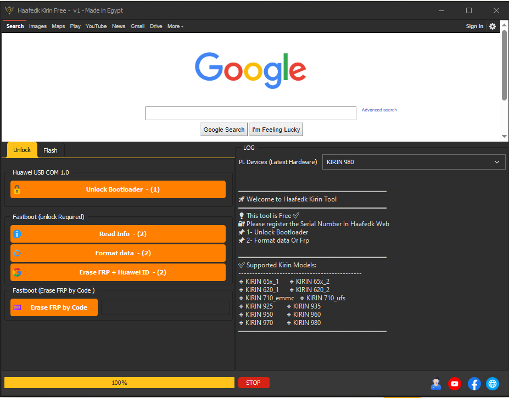Click the scrollbar down arrow in browser pane
Image resolution: width=509 pixels, height=398 pixels.
(504, 136)
